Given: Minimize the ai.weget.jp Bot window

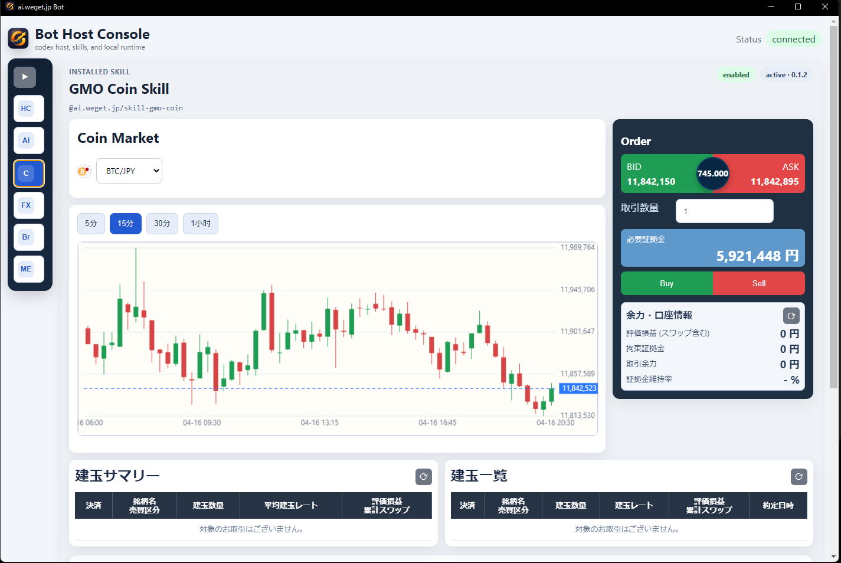Looking at the screenshot, I should point(771,7).
